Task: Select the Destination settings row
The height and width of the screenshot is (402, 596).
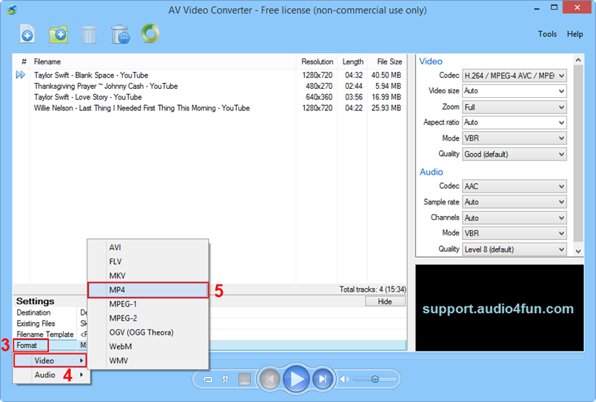Action: [x=210, y=312]
